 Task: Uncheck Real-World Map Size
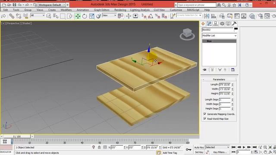click(x=205, y=119)
